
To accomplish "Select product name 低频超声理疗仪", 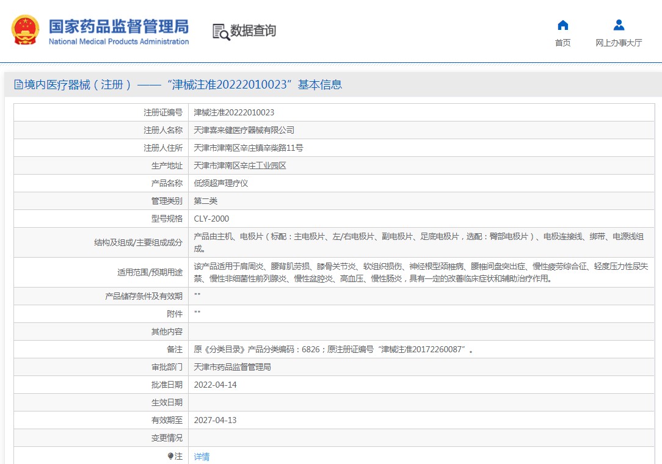I will tap(221, 183).
